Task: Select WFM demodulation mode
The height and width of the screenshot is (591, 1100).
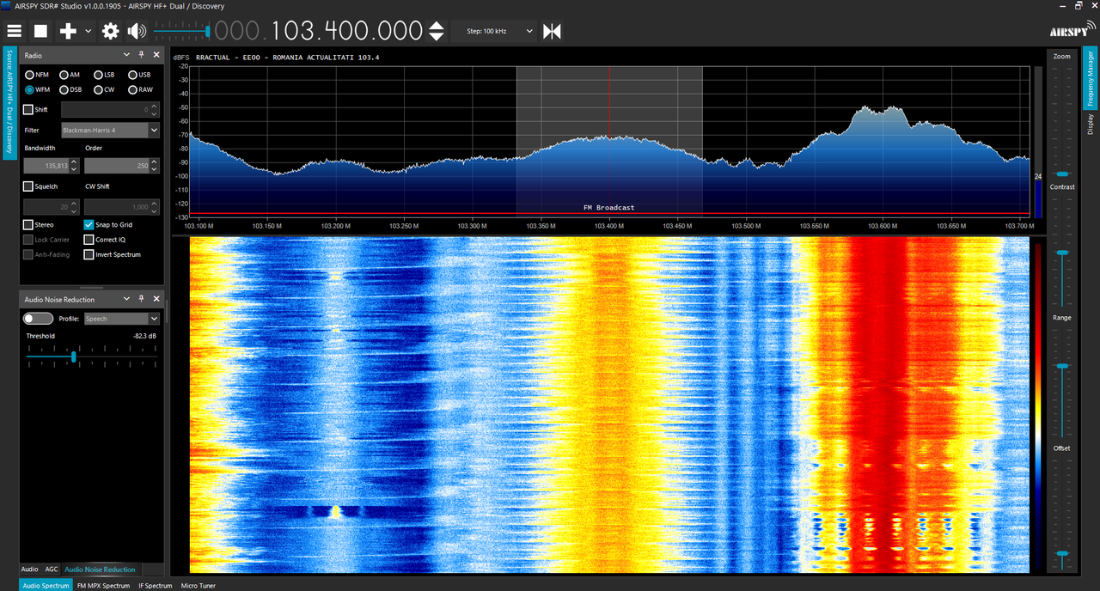Action: point(37,89)
